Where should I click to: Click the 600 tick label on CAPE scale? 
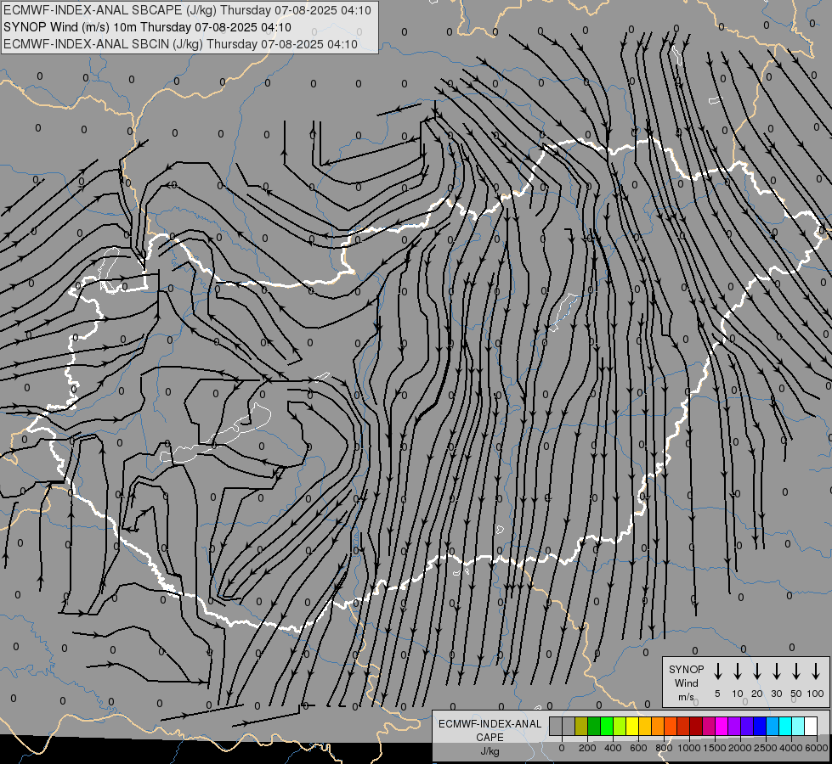638,748
